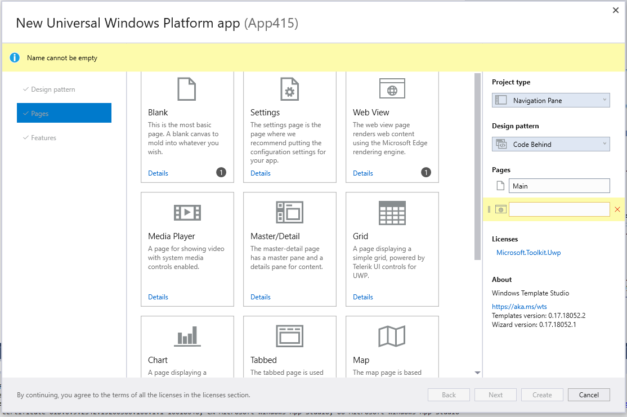
Task: Click the 'Grid' card title
Action: coord(360,236)
